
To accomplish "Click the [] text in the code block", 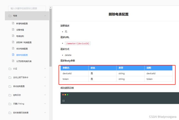I will pos(63,101).
